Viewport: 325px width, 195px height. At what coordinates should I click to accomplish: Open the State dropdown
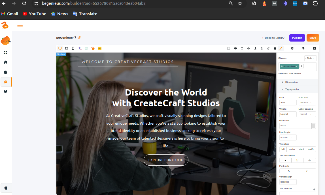[x=310, y=58]
